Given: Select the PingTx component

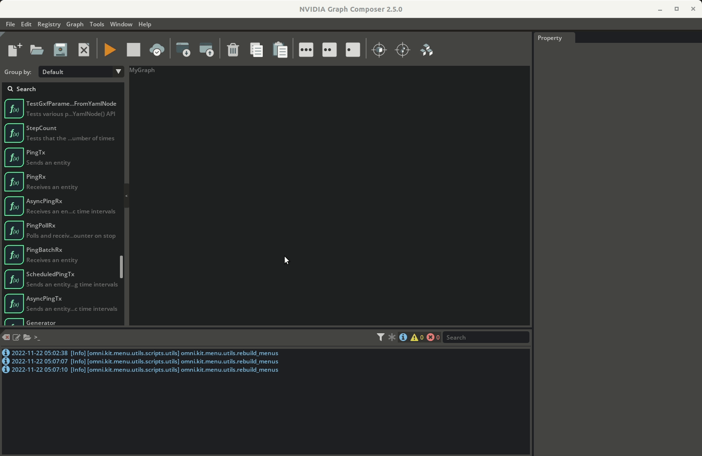Looking at the screenshot, I should (63, 157).
